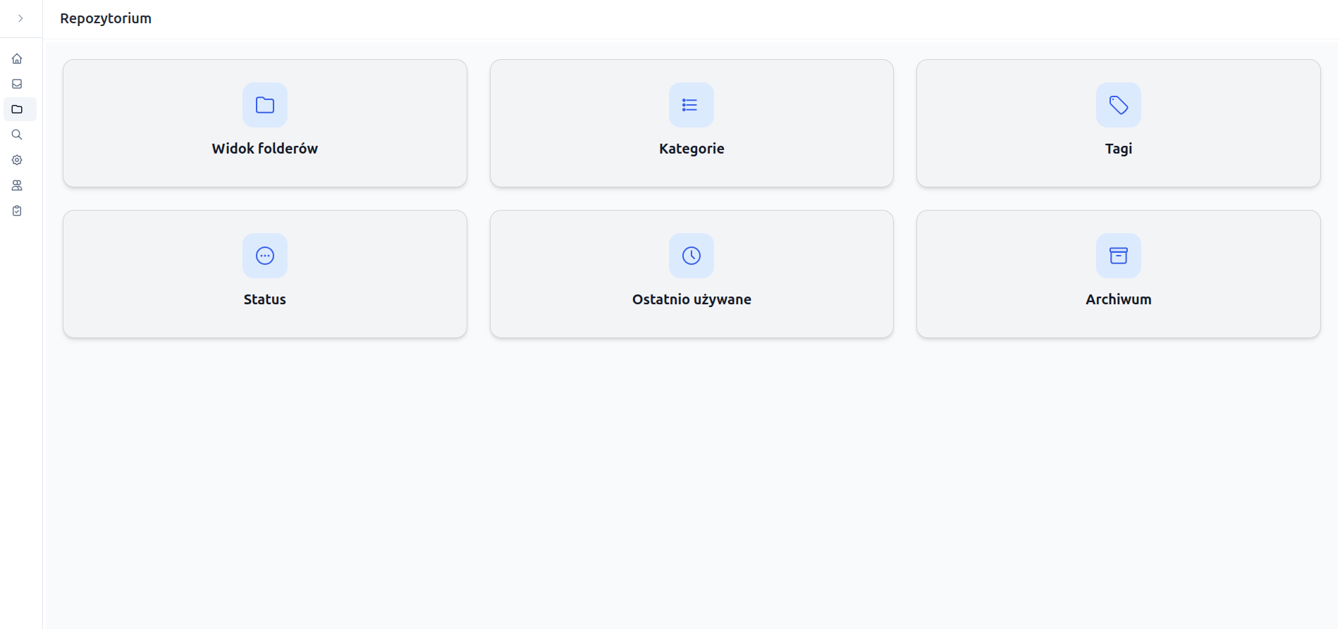1340x629 pixels.
Task: Open the Home icon in sidebar
Action: coord(17,58)
